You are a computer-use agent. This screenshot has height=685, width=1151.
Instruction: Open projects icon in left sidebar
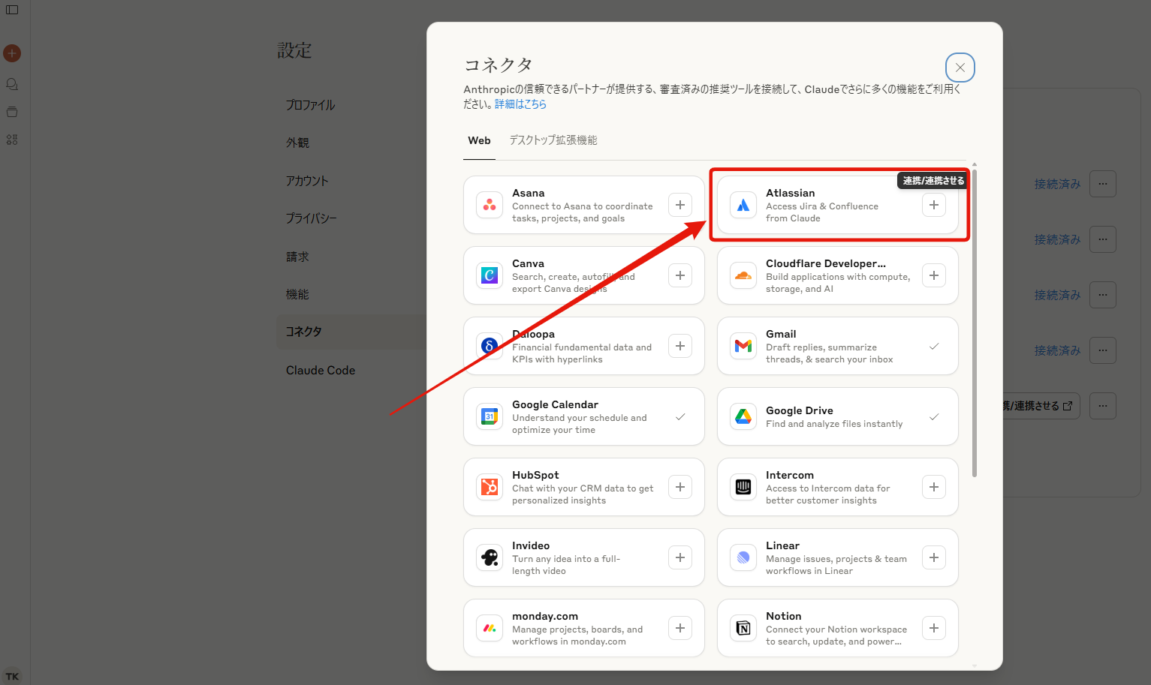click(x=12, y=112)
